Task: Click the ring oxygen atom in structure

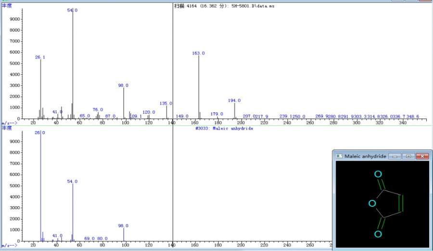Action: click(x=372, y=203)
